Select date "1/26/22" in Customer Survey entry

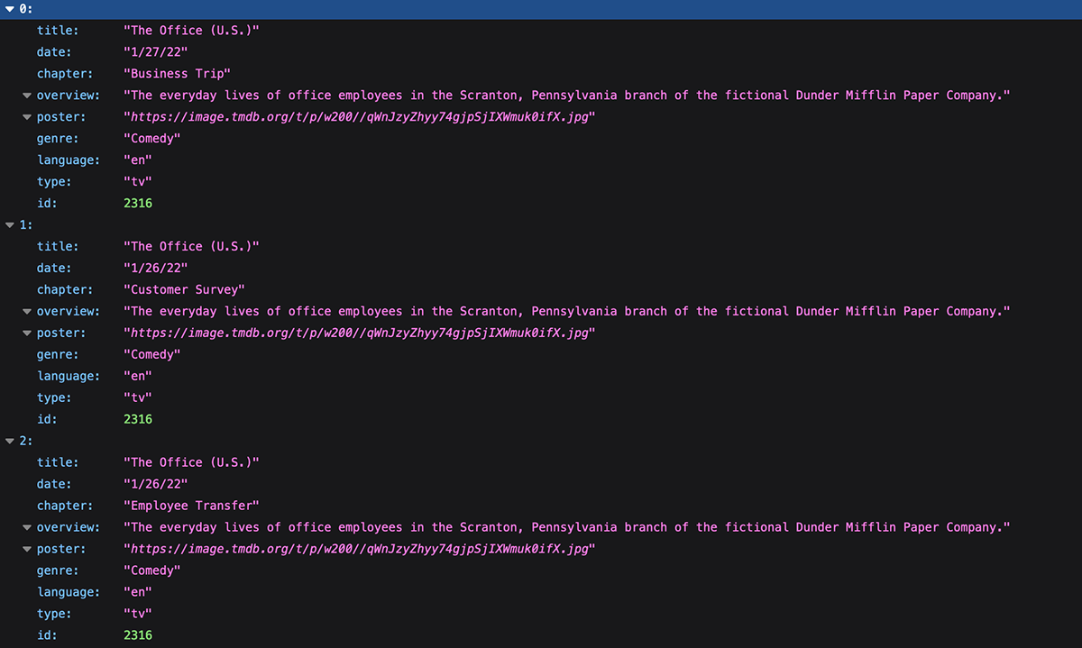(x=155, y=269)
